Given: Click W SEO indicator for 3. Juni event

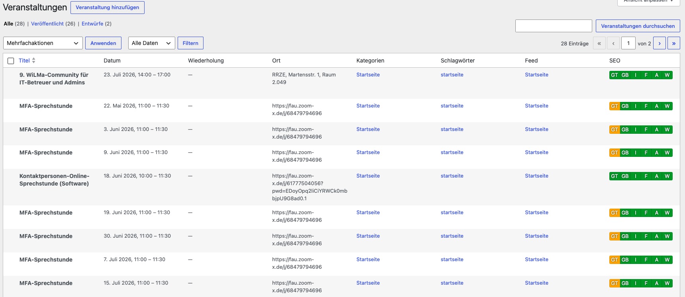Looking at the screenshot, I should coord(667,130).
